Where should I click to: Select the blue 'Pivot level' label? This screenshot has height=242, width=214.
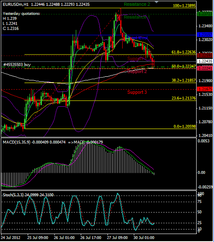137,38
